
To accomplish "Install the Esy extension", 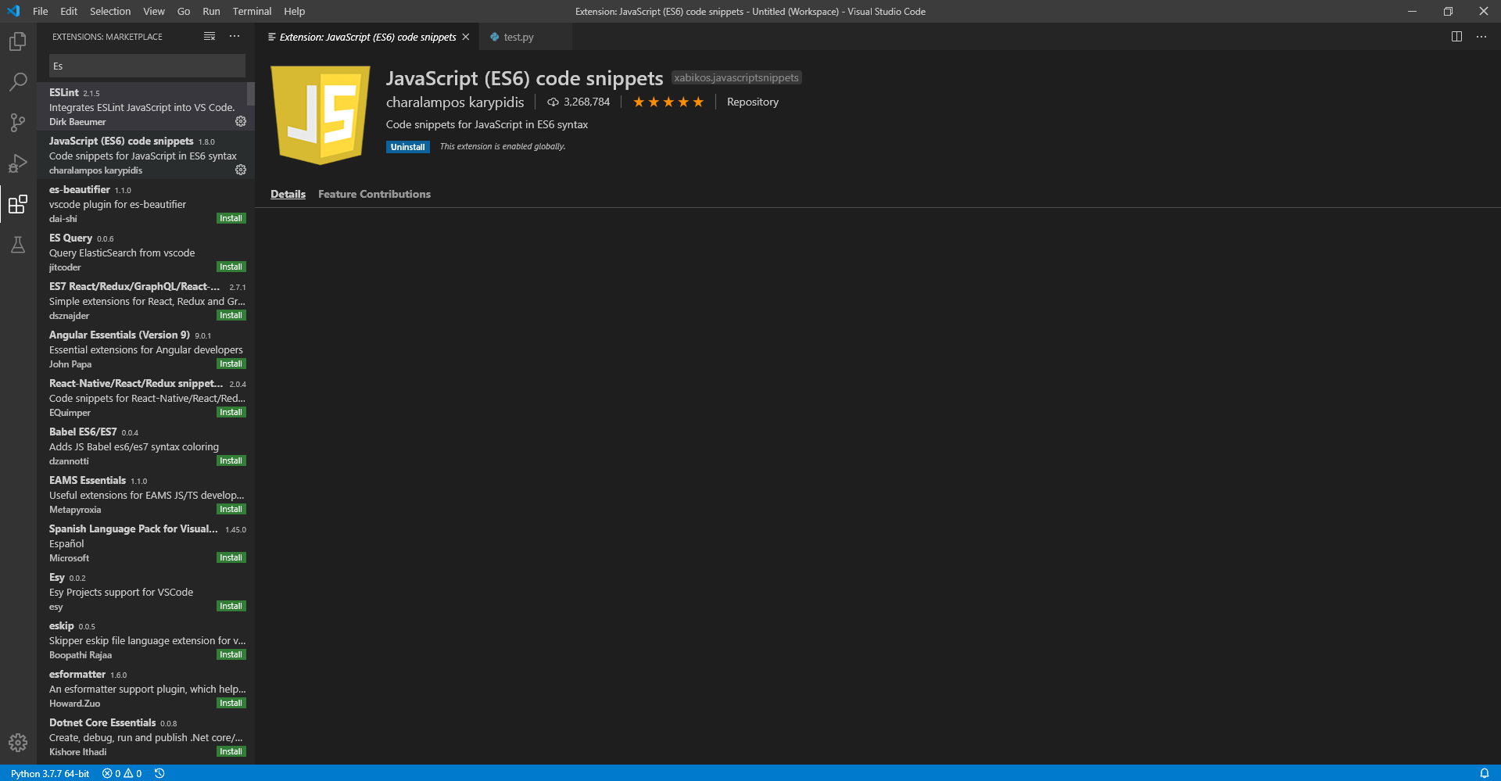I will [x=231, y=607].
